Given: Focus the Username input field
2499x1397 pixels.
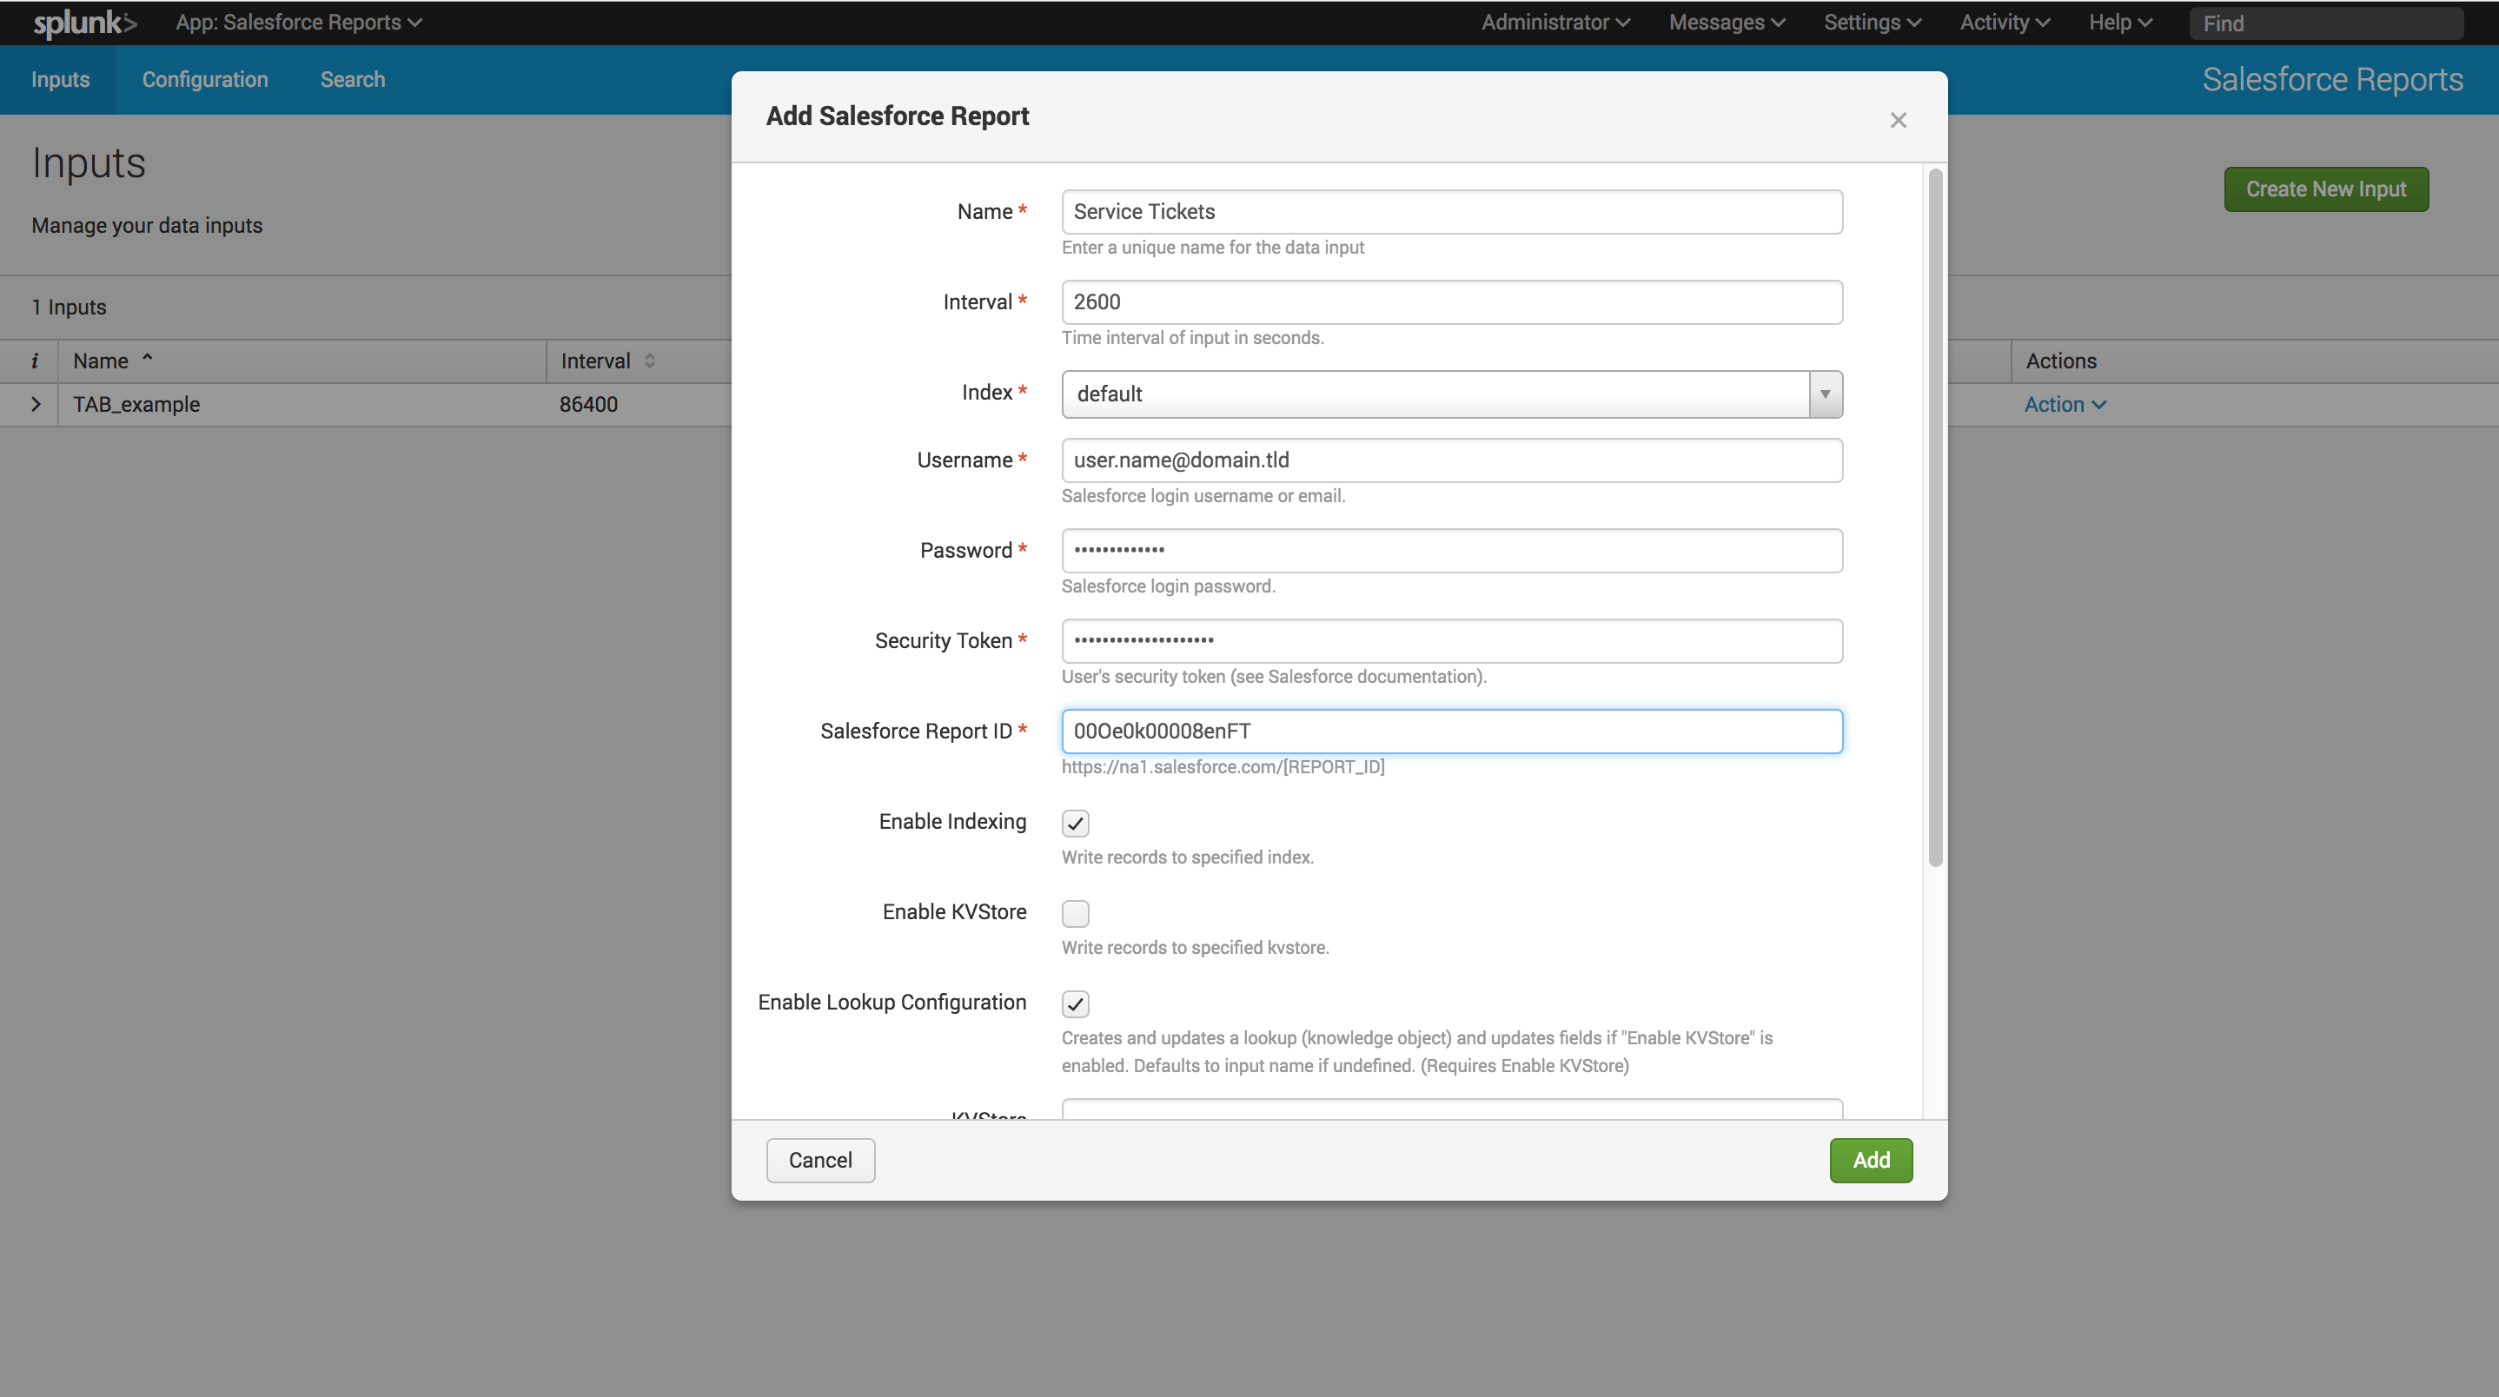Looking at the screenshot, I should coord(1451,460).
